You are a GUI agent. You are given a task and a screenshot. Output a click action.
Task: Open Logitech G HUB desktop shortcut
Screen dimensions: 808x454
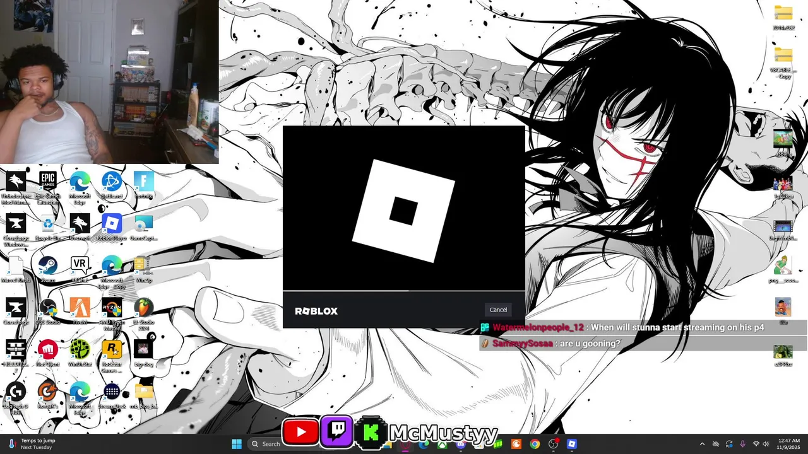tap(16, 399)
